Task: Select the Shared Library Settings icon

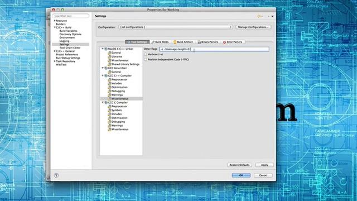Action: point(109,64)
